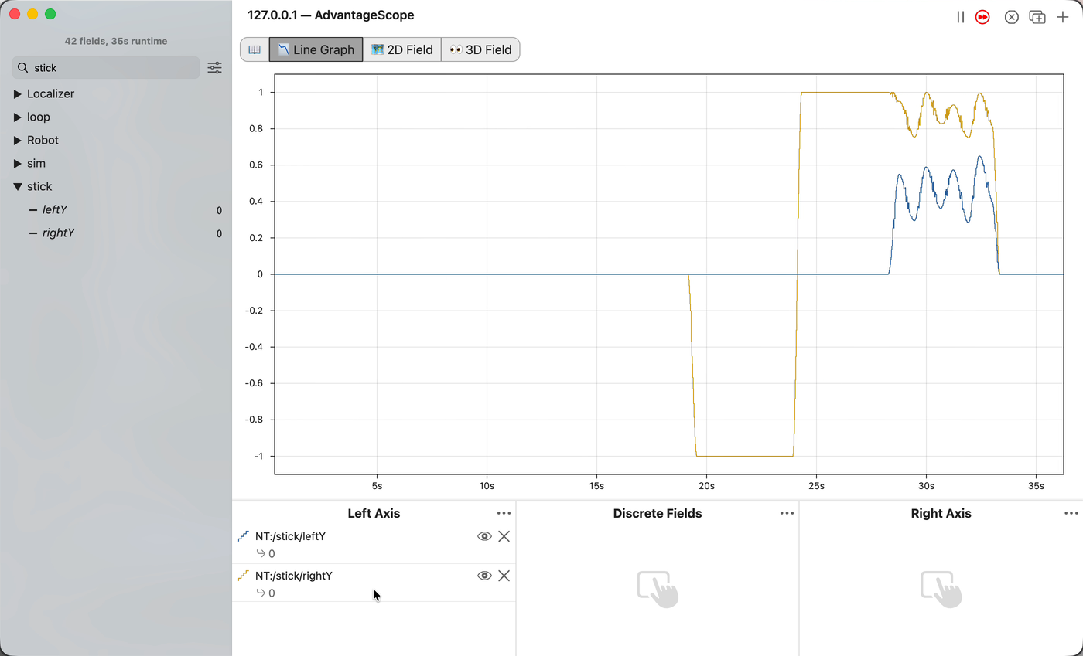
Task: Click the Right Axis header title
Action: (941, 513)
